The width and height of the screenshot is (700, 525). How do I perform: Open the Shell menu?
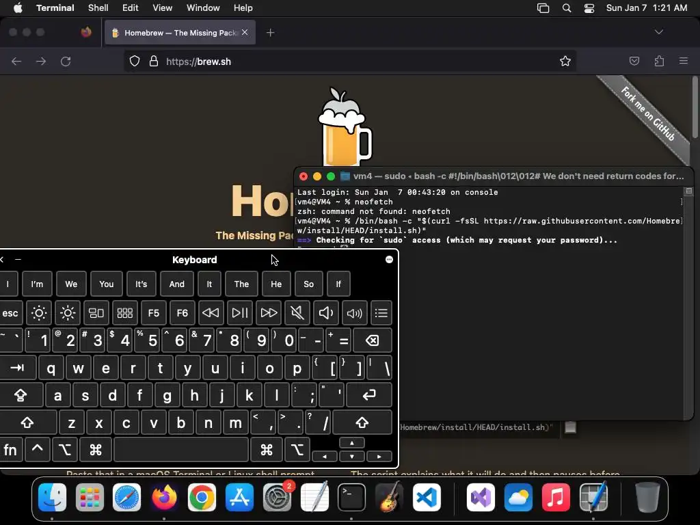tap(98, 8)
